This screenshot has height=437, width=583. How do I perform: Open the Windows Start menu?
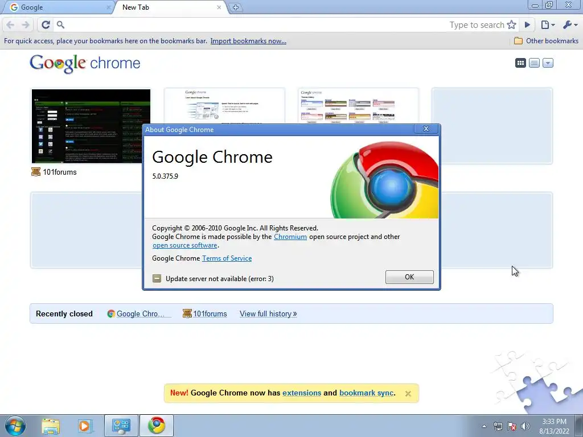tap(15, 426)
